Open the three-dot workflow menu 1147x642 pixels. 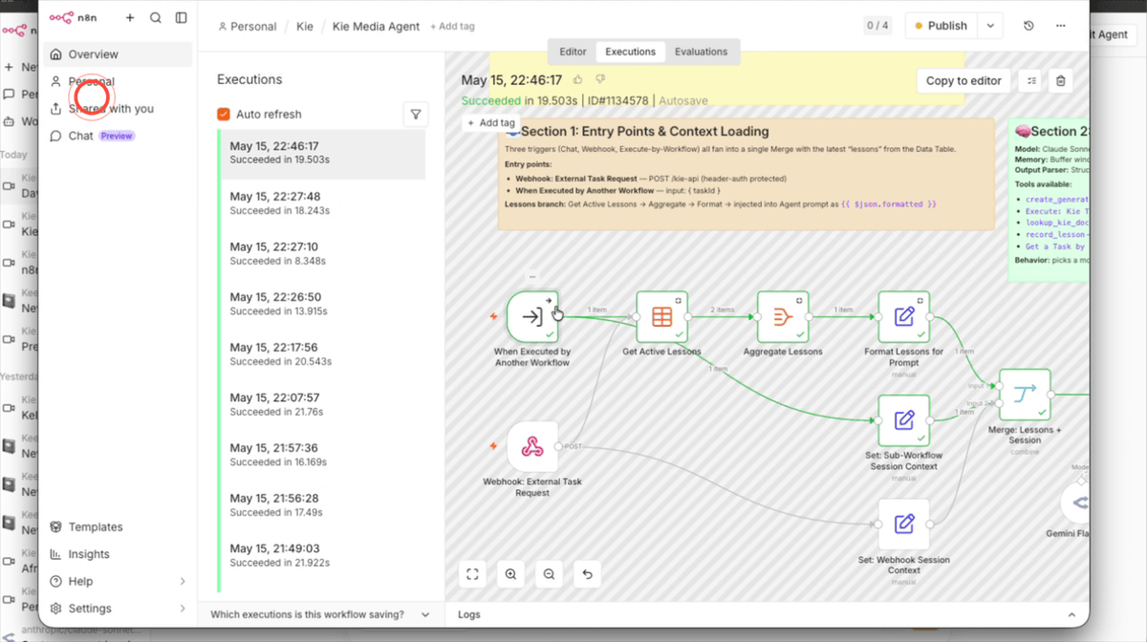tap(1060, 26)
